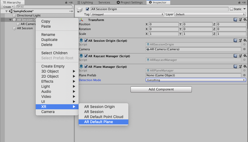
Task: Switch to the Project Settings tab
Action: point(129,2)
